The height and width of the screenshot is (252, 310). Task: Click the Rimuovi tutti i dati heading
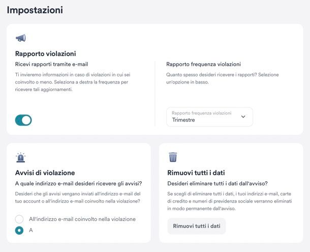[x=196, y=173]
